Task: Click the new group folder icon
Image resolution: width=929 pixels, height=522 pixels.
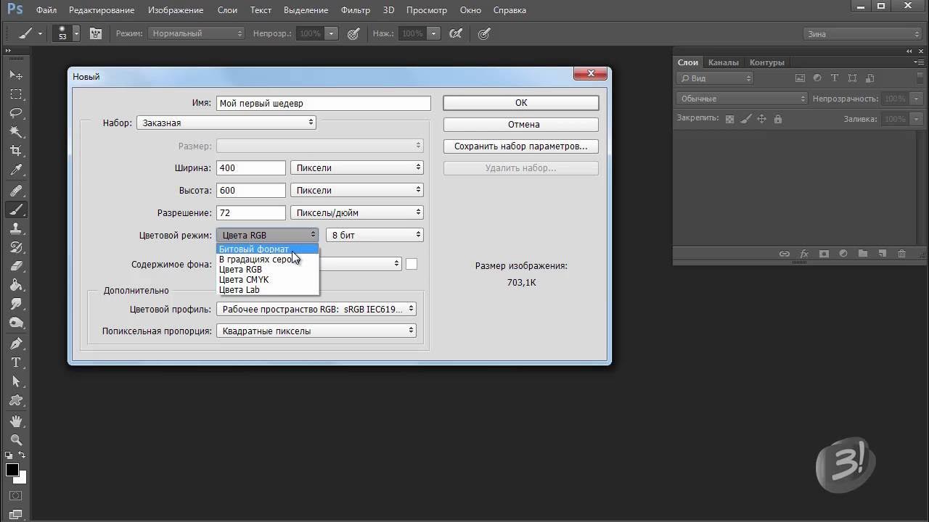Action: (x=863, y=254)
